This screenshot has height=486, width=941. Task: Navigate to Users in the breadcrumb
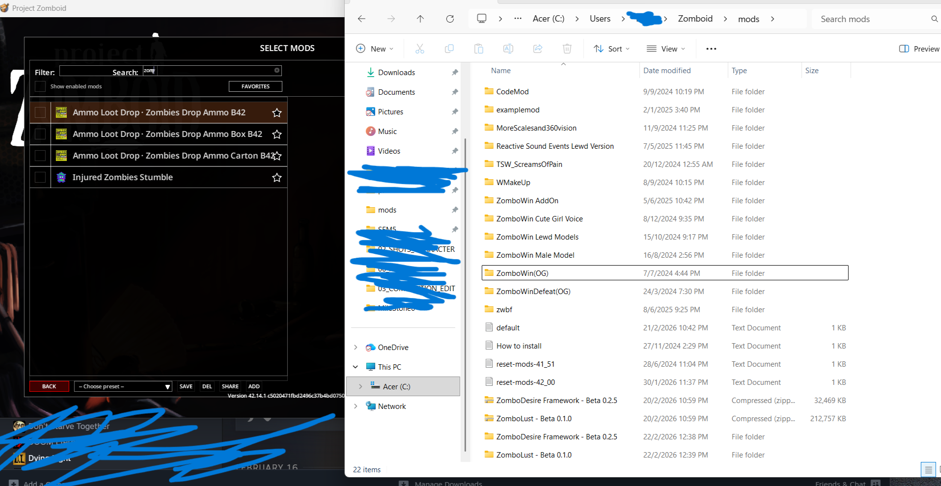click(x=600, y=19)
